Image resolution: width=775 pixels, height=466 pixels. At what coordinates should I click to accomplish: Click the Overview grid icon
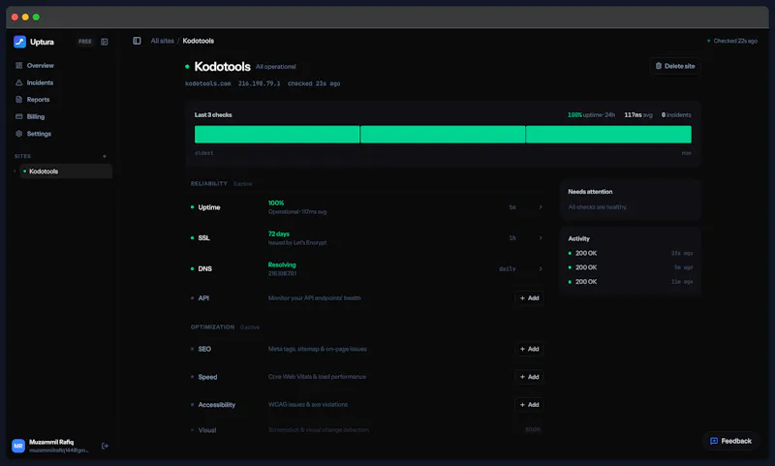[x=18, y=65]
